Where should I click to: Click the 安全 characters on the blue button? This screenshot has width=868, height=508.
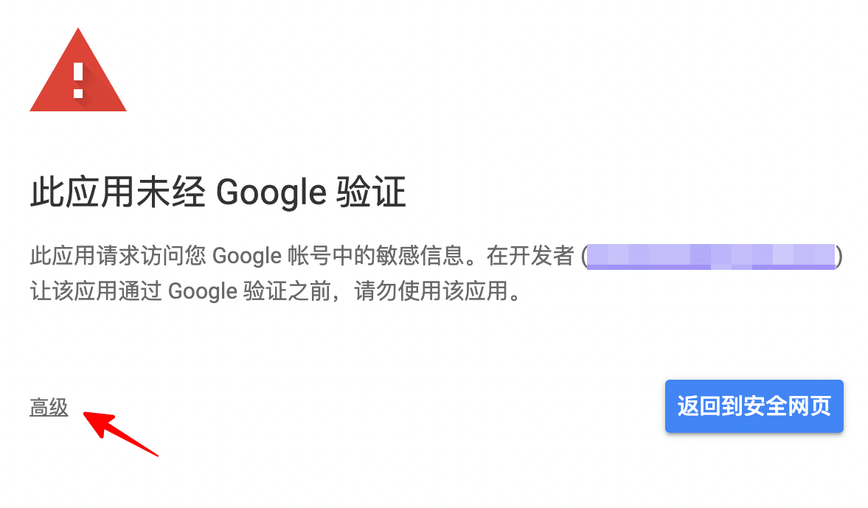(x=765, y=406)
